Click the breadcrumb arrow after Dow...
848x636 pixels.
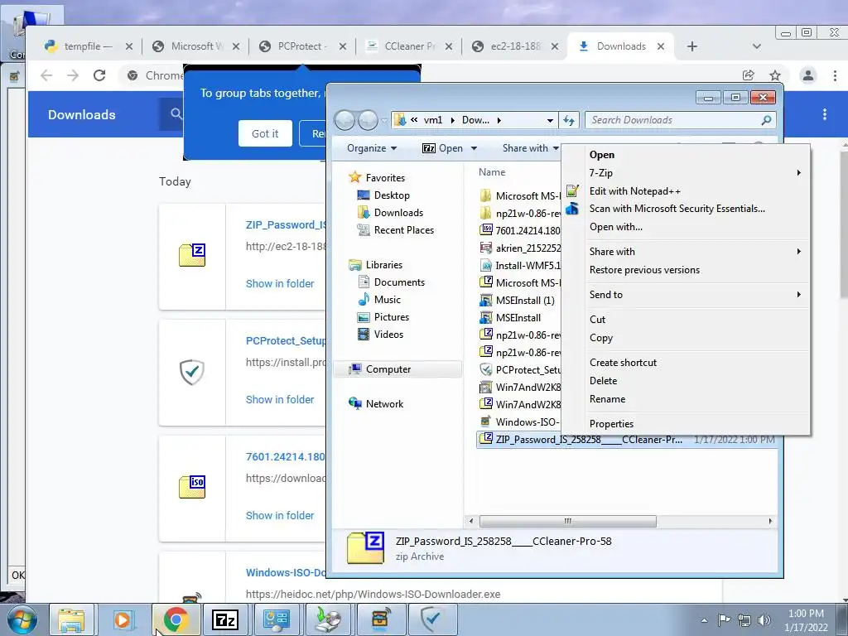499,120
